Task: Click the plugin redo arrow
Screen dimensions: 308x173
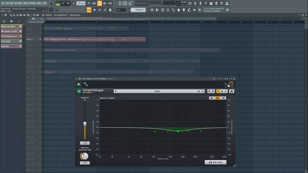Action: pyautogui.click(x=213, y=91)
